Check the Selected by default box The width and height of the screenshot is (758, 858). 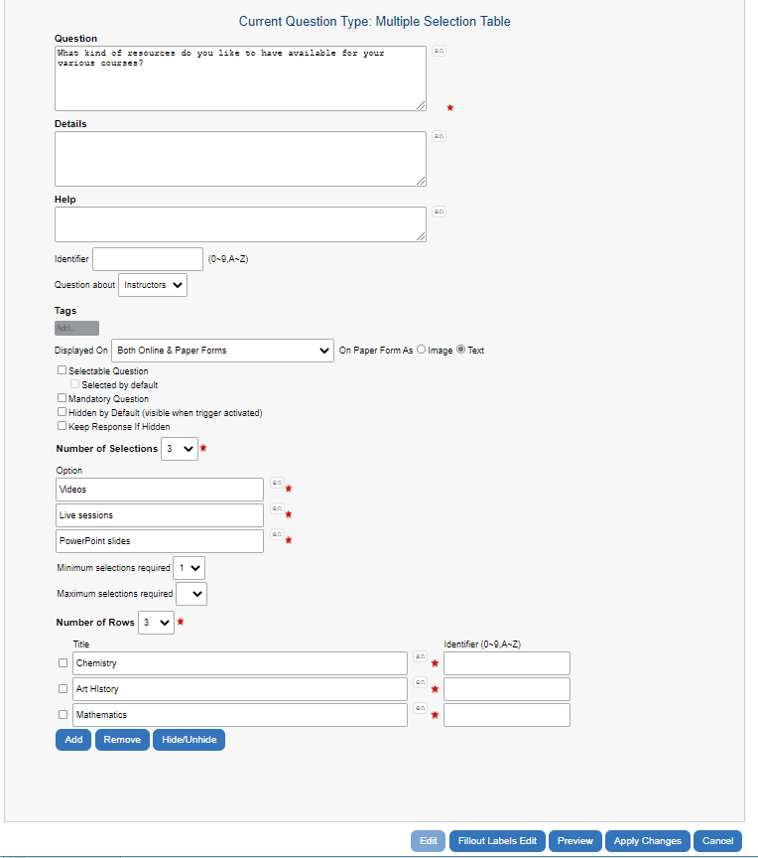74,384
